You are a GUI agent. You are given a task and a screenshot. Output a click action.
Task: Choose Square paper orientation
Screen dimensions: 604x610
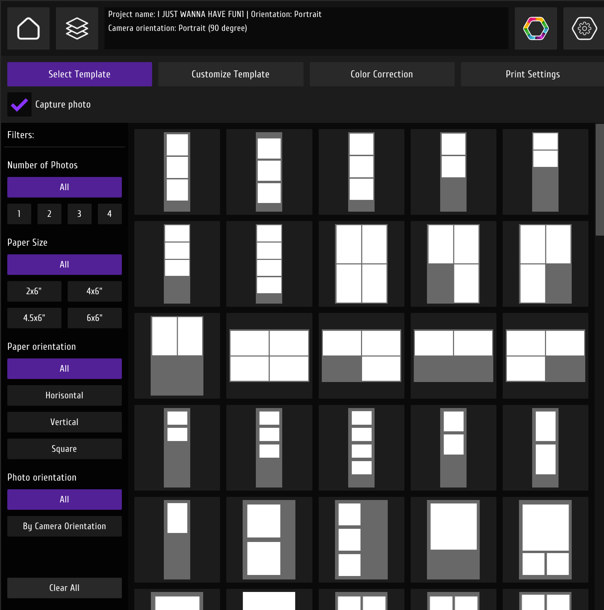pos(65,449)
